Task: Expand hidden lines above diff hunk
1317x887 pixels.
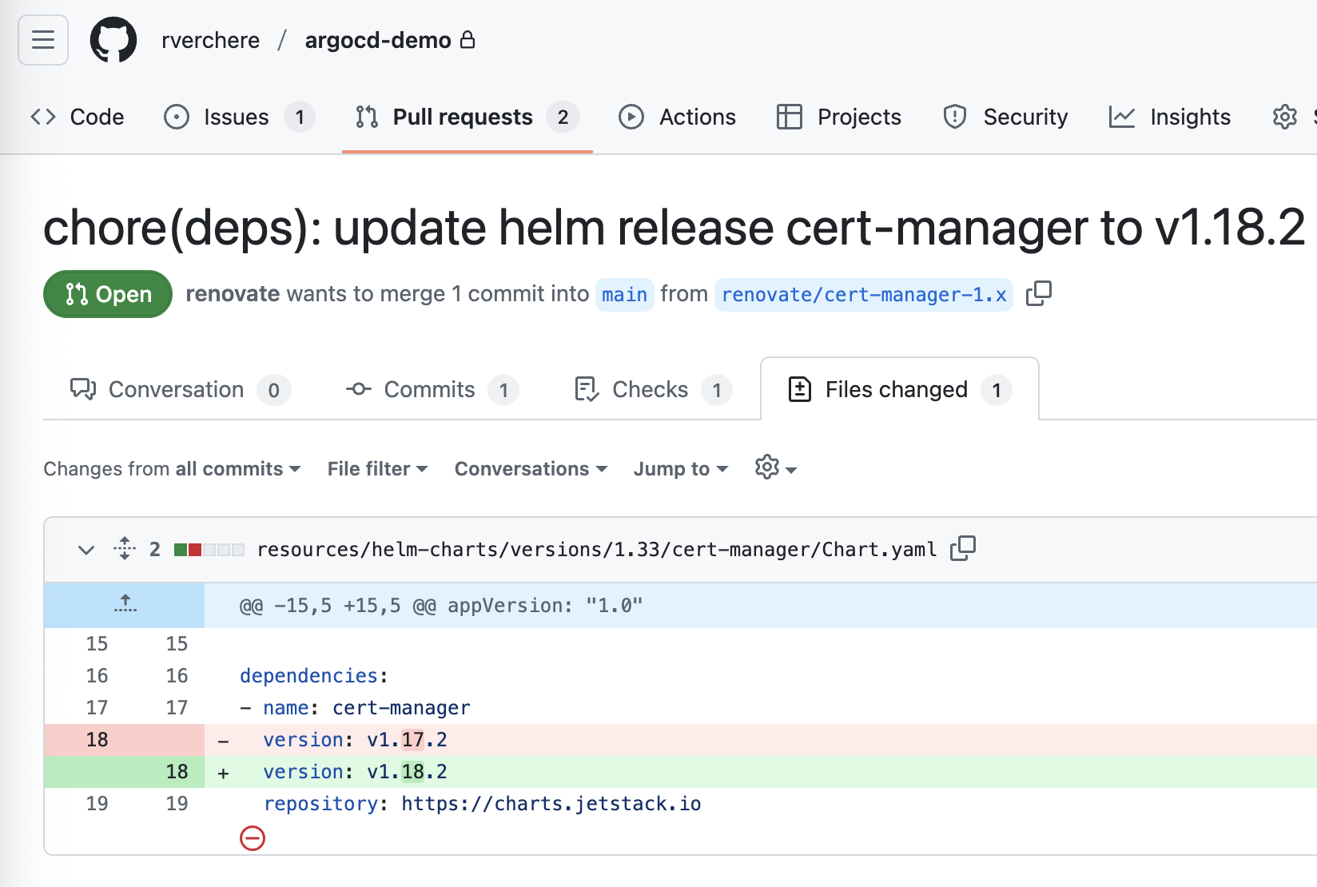Action: [x=125, y=605]
